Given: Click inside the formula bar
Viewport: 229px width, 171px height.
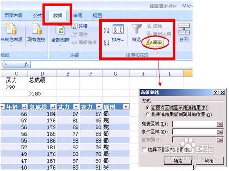Looking at the screenshot, I should [x=111, y=65].
